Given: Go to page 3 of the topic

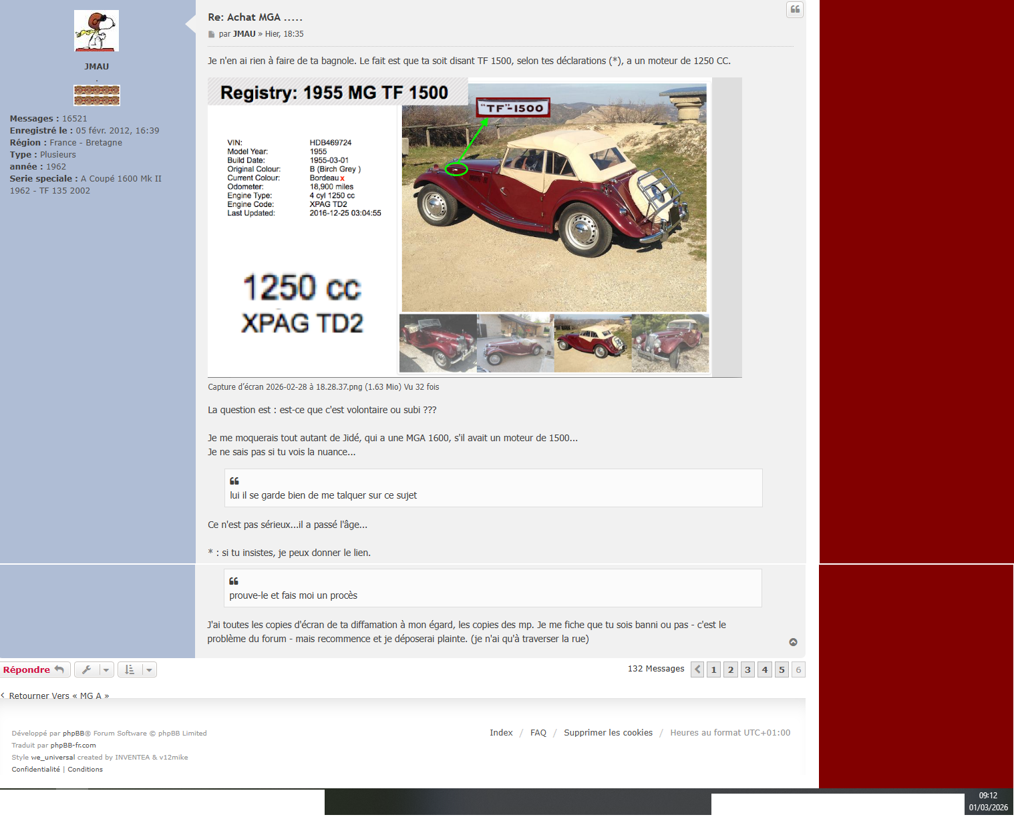Looking at the screenshot, I should coord(747,669).
